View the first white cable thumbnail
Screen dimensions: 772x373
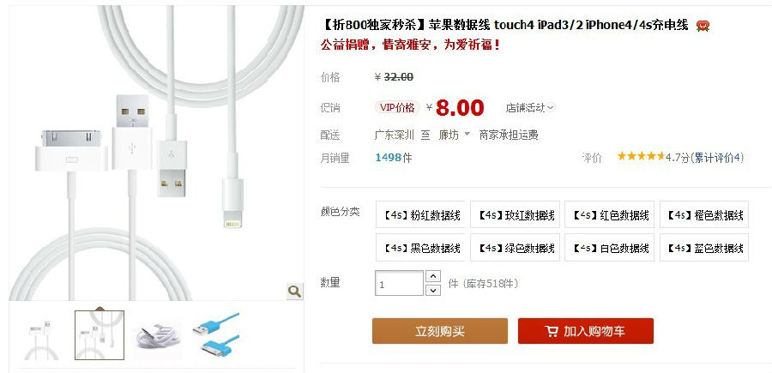coord(43,336)
